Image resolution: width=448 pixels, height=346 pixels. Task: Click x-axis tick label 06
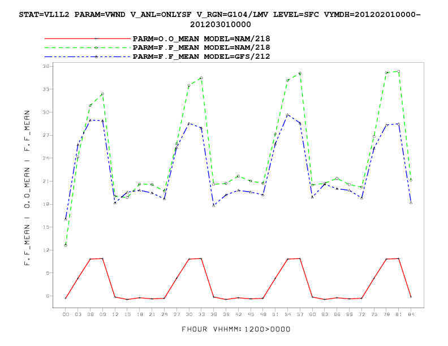pyautogui.click(x=91, y=314)
